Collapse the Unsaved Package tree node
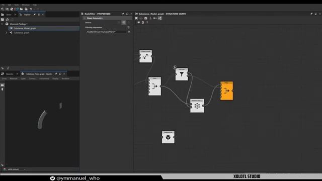The width and height of the screenshot is (322, 181). pyautogui.click(x=2, y=24)
